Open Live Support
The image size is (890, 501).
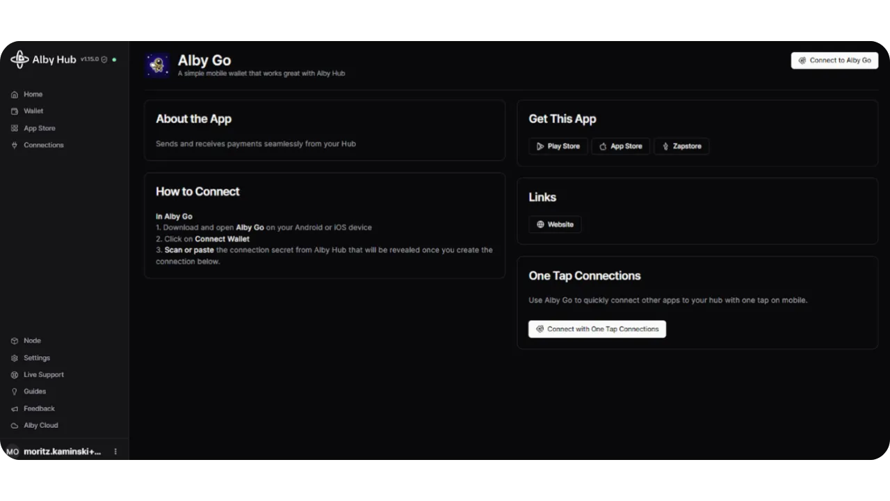(x=43, y=375)
